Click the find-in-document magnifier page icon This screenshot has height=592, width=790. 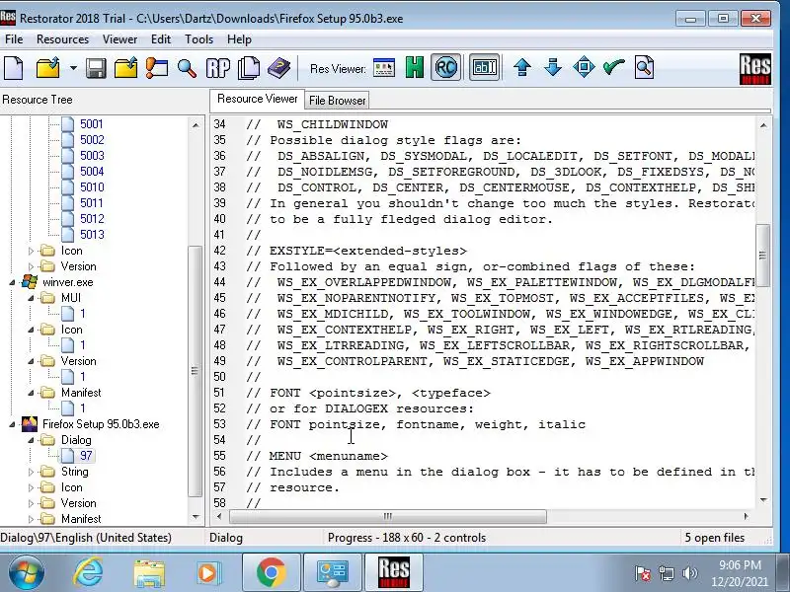644,67
